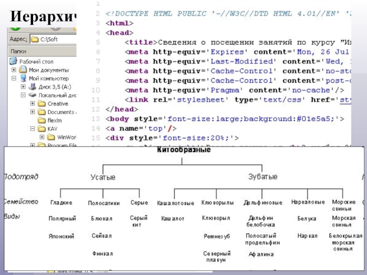
Task: Click the Зубатые suborder node
Action: (x=262, y=176)
